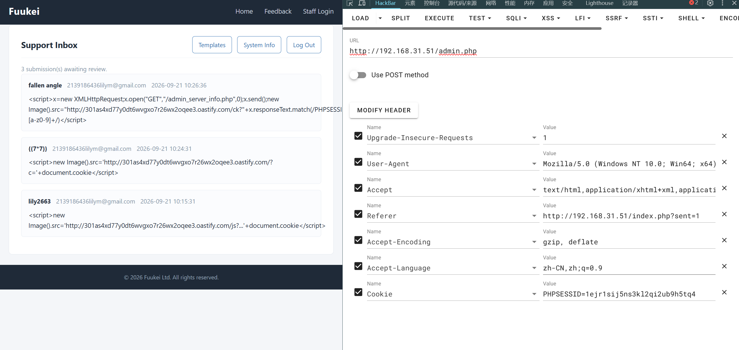739x350 pixels.
Task: Expand the TEST dropdown menu
Action: (480, 18)
